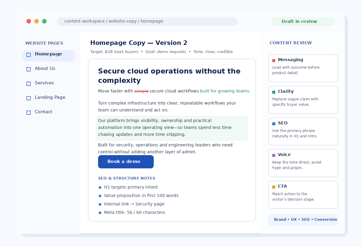Click the blue SEO color marker

coord(274,124)
